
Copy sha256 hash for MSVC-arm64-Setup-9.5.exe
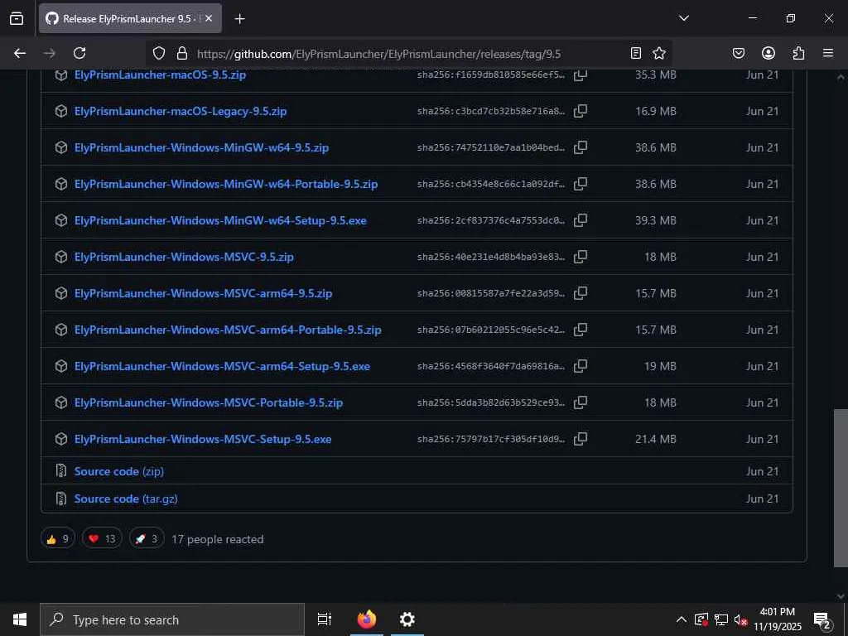pyautogui.click(x=581, y=366)
